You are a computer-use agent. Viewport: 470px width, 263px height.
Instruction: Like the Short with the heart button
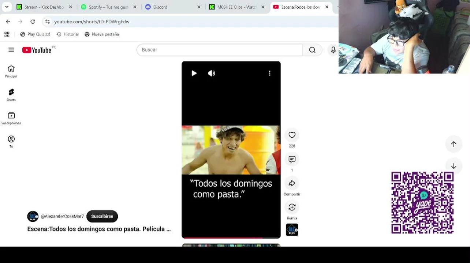pos(292,135)
